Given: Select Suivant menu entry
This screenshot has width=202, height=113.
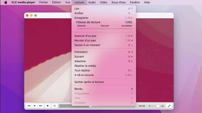Looking at the screenshot, I should [x=104, y=57].
